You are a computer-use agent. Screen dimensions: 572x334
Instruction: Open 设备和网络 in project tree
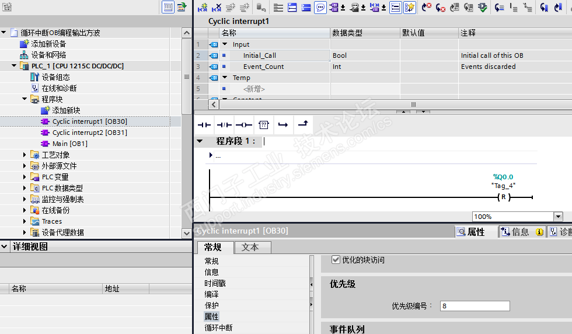point(48,55)
